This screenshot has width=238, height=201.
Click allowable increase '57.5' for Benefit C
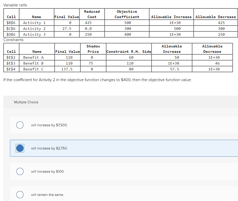point(174,69)
